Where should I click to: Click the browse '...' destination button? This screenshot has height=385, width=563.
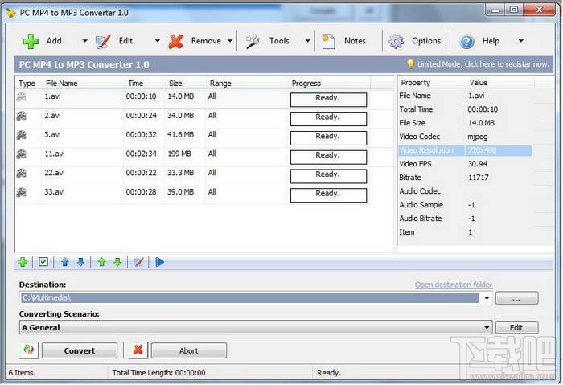click(x=516, y=298)
